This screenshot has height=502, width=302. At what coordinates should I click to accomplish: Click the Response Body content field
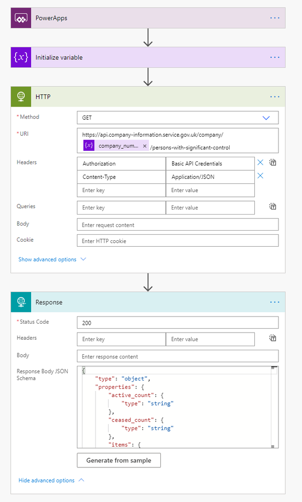pyautogui.click(x=178, y=356)
